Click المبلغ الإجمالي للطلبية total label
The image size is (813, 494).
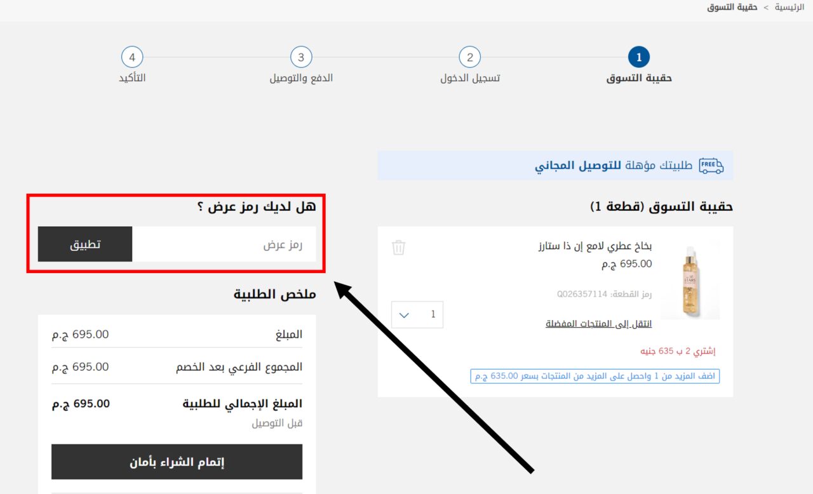coord(243,404)
